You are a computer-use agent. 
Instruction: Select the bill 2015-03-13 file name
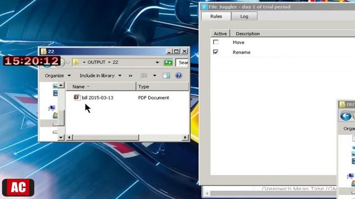pos(98,98)
